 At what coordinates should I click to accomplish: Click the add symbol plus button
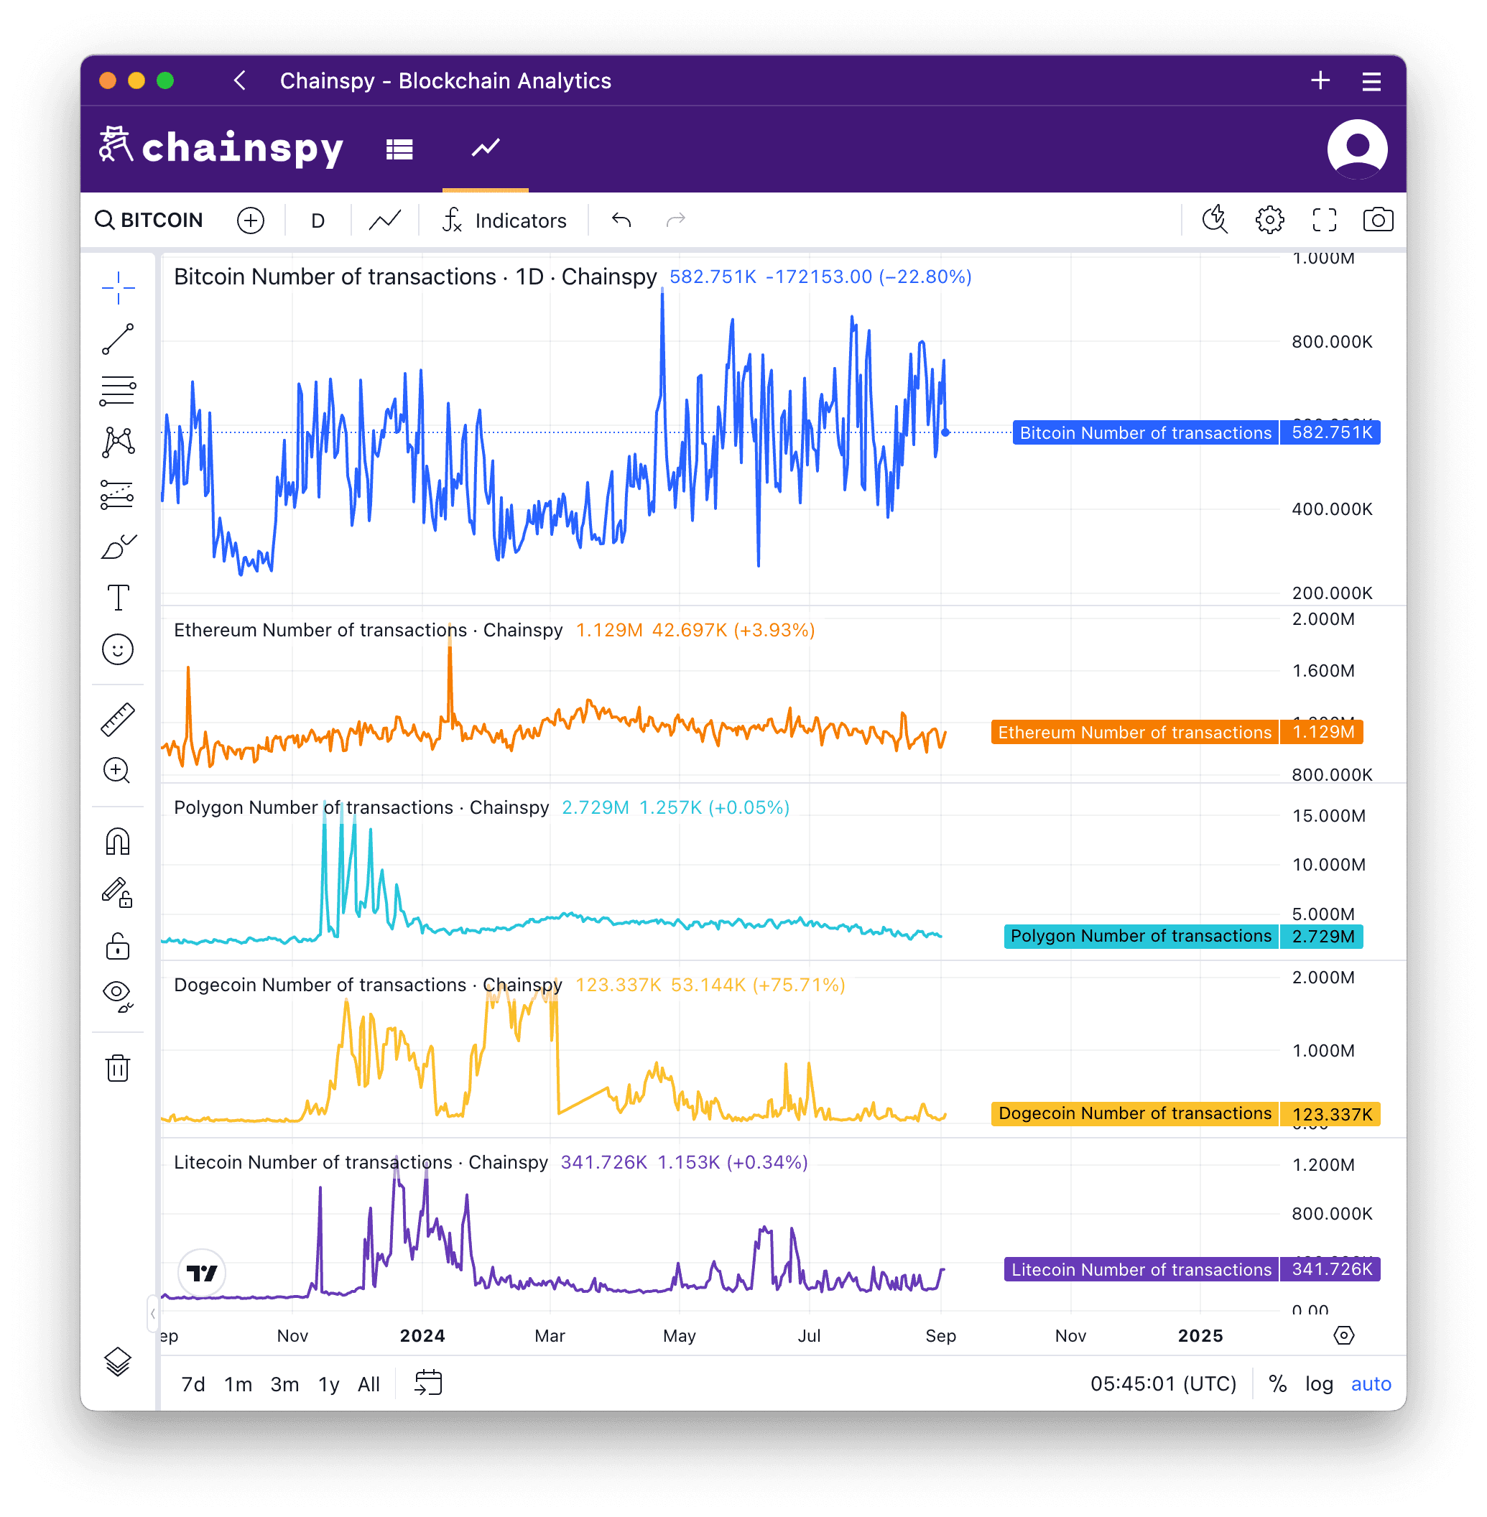tap(251, 221)
